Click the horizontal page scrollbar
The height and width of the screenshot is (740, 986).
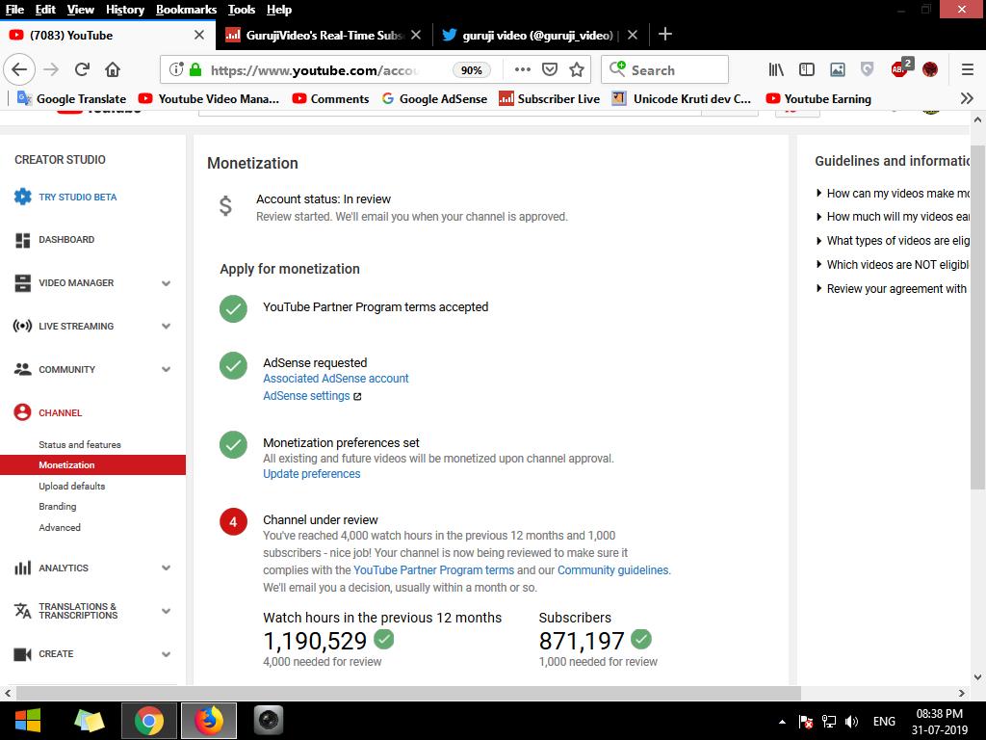click(408, 693)
